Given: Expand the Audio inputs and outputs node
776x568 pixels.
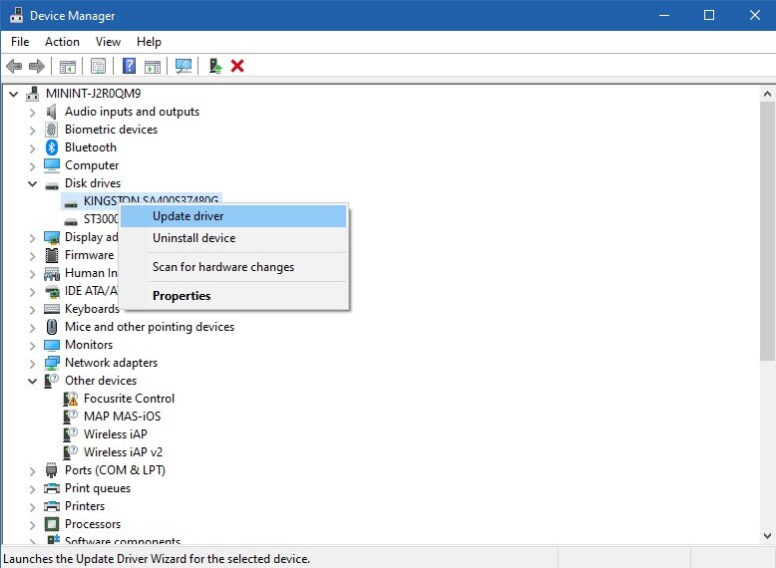Looking at the screenshot, I should pyautogui.click(x=33, y=112).
